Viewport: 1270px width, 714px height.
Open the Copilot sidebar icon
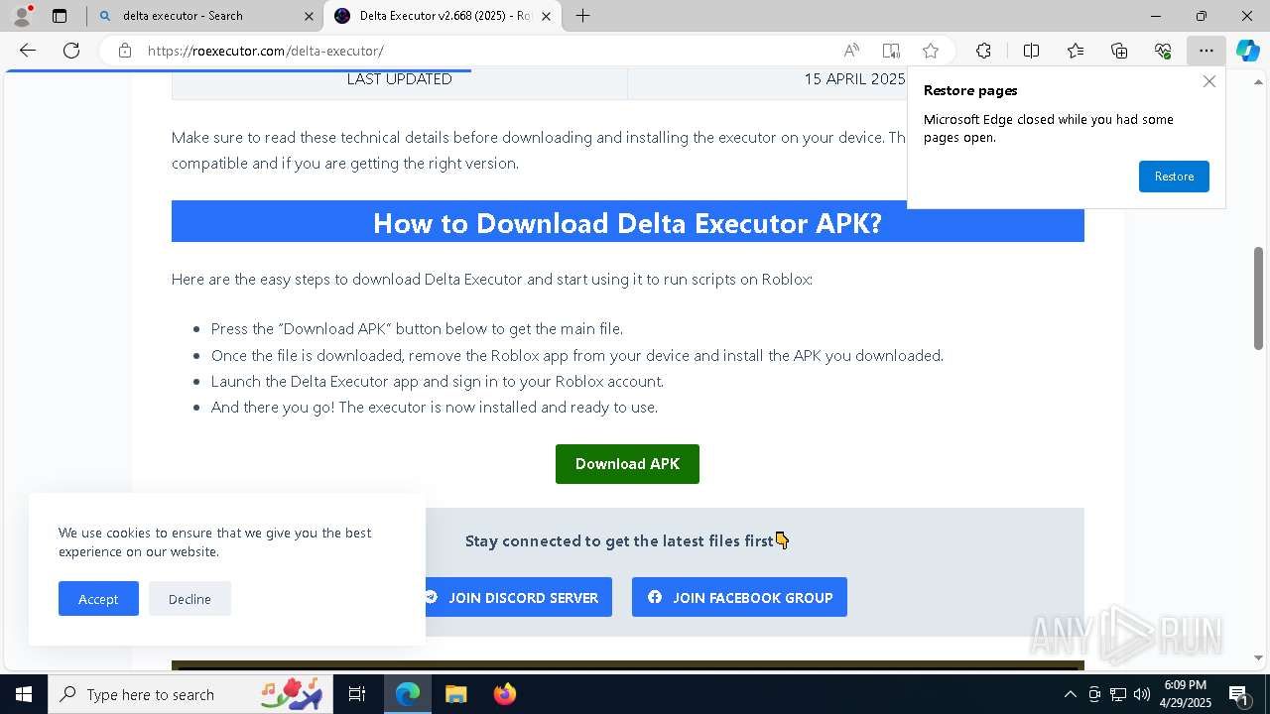pyautogui.click(x=1248, y=51)
